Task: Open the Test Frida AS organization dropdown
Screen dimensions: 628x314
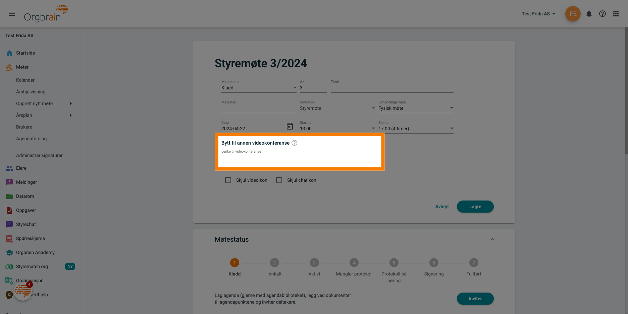Action: [538, 14]
